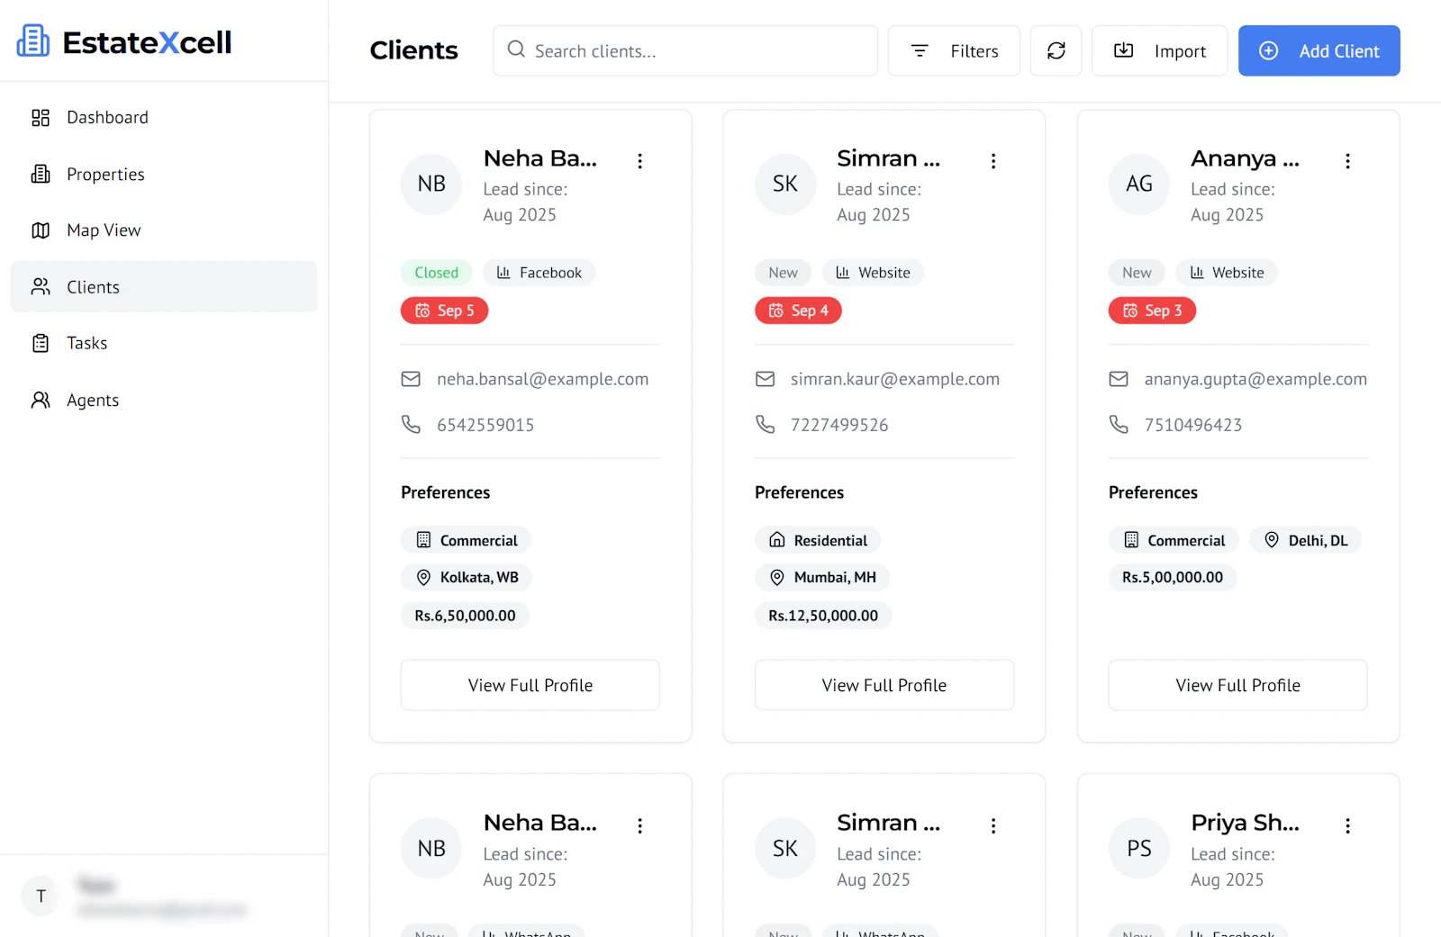1441x937 pixels.
Task: Open three-dot menu on first Simran card
Action: coord(993,161)
